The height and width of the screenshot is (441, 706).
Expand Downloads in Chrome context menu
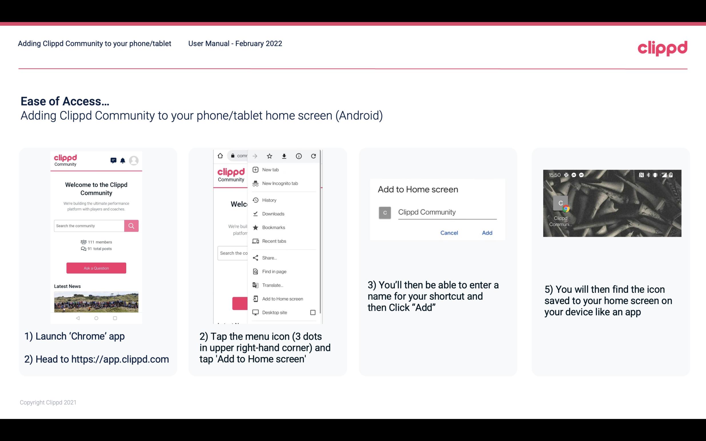click(273, 213)
